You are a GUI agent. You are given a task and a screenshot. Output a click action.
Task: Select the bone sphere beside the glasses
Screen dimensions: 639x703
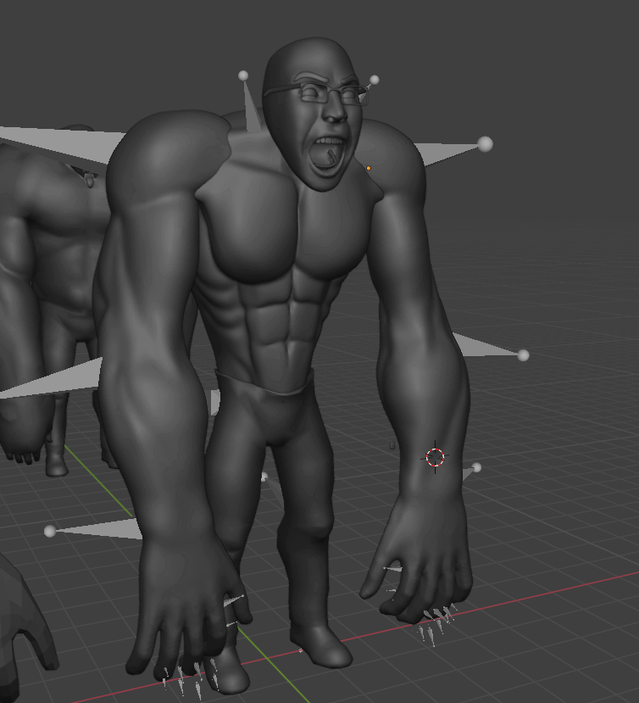click(375, 80)
